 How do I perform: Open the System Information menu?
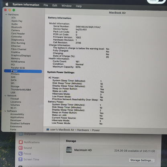coord(26,5)
